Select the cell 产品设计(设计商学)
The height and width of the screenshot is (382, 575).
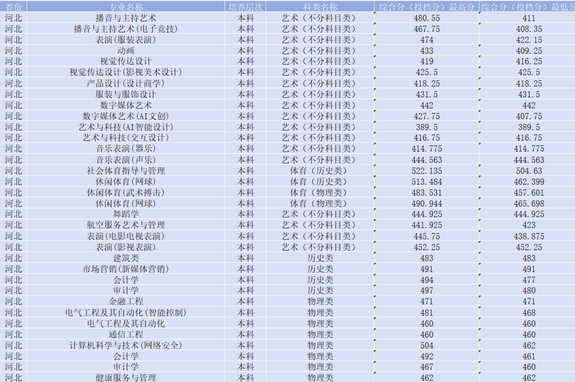[126, 83]
